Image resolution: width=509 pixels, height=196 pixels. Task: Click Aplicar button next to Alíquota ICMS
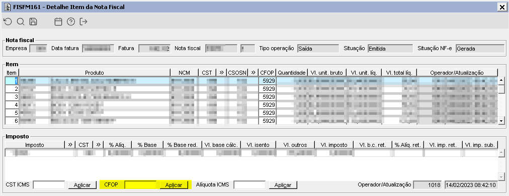(x=283, y=185)
